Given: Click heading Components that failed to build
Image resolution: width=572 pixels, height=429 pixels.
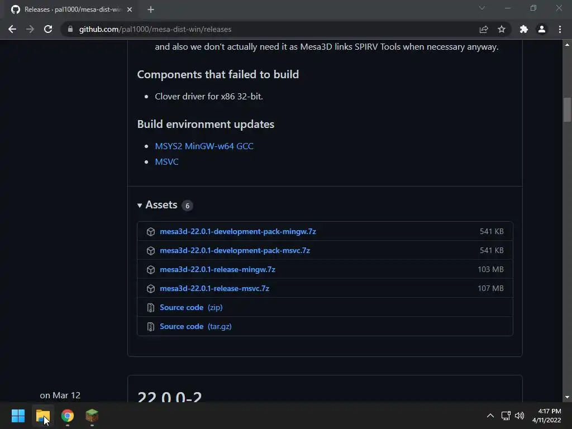Looking at the screenshot, I should [218, 74].
